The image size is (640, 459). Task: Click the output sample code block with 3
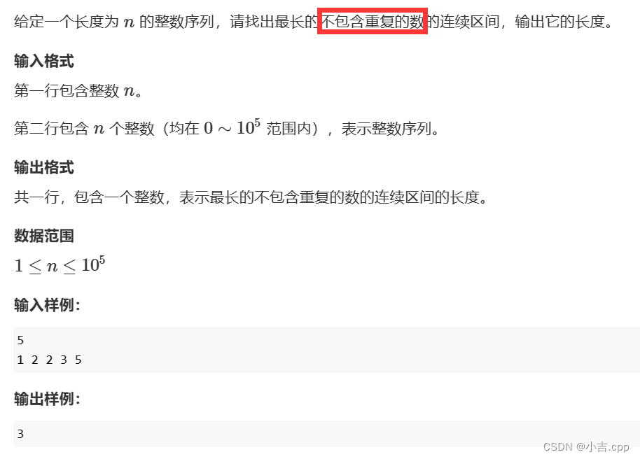click(x=327, y=434)
